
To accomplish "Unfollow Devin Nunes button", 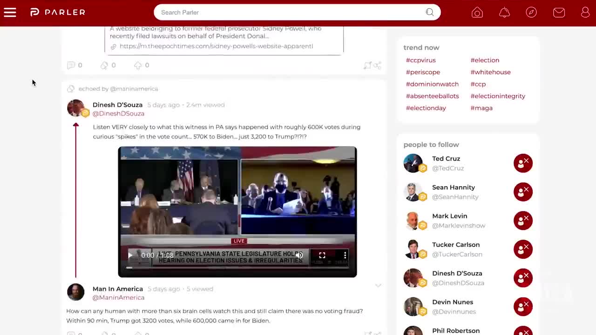I will (x=523, y=307).
